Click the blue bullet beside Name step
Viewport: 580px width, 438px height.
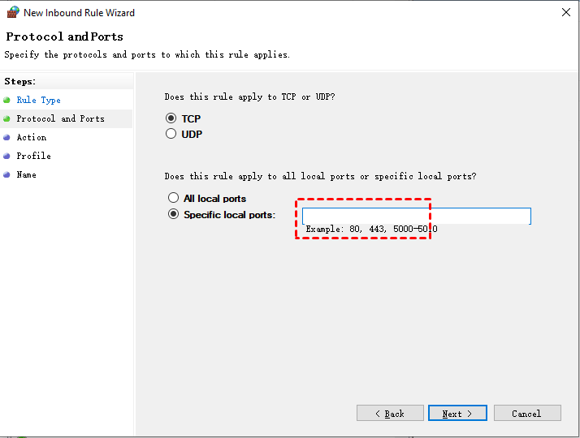[6, 175]
